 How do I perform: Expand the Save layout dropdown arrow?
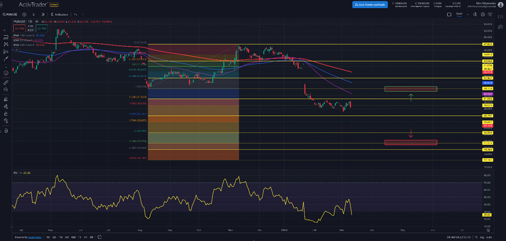467,14
